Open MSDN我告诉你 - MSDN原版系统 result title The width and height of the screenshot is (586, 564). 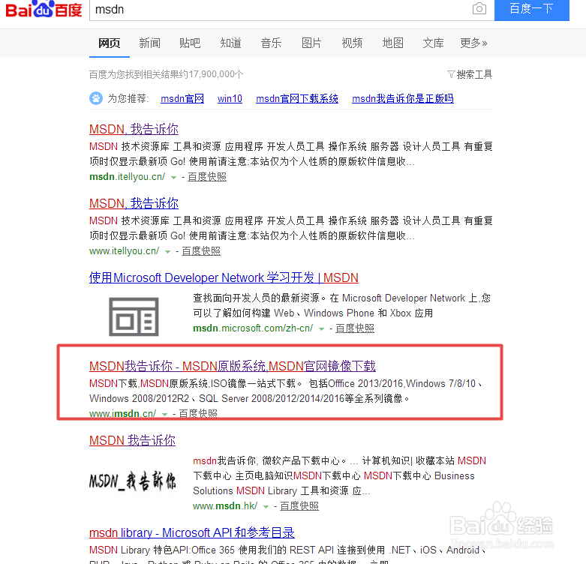[x=233, y=366]
